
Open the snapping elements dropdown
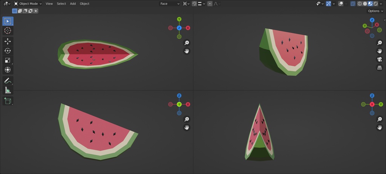[201, 4]
